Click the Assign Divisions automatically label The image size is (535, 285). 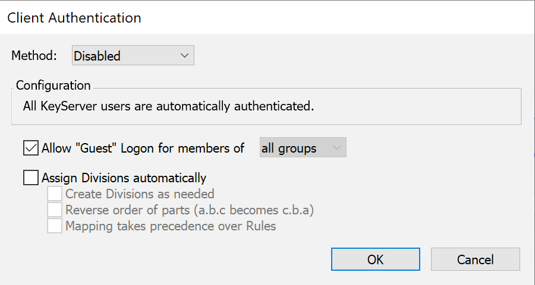tap(124, 178)
